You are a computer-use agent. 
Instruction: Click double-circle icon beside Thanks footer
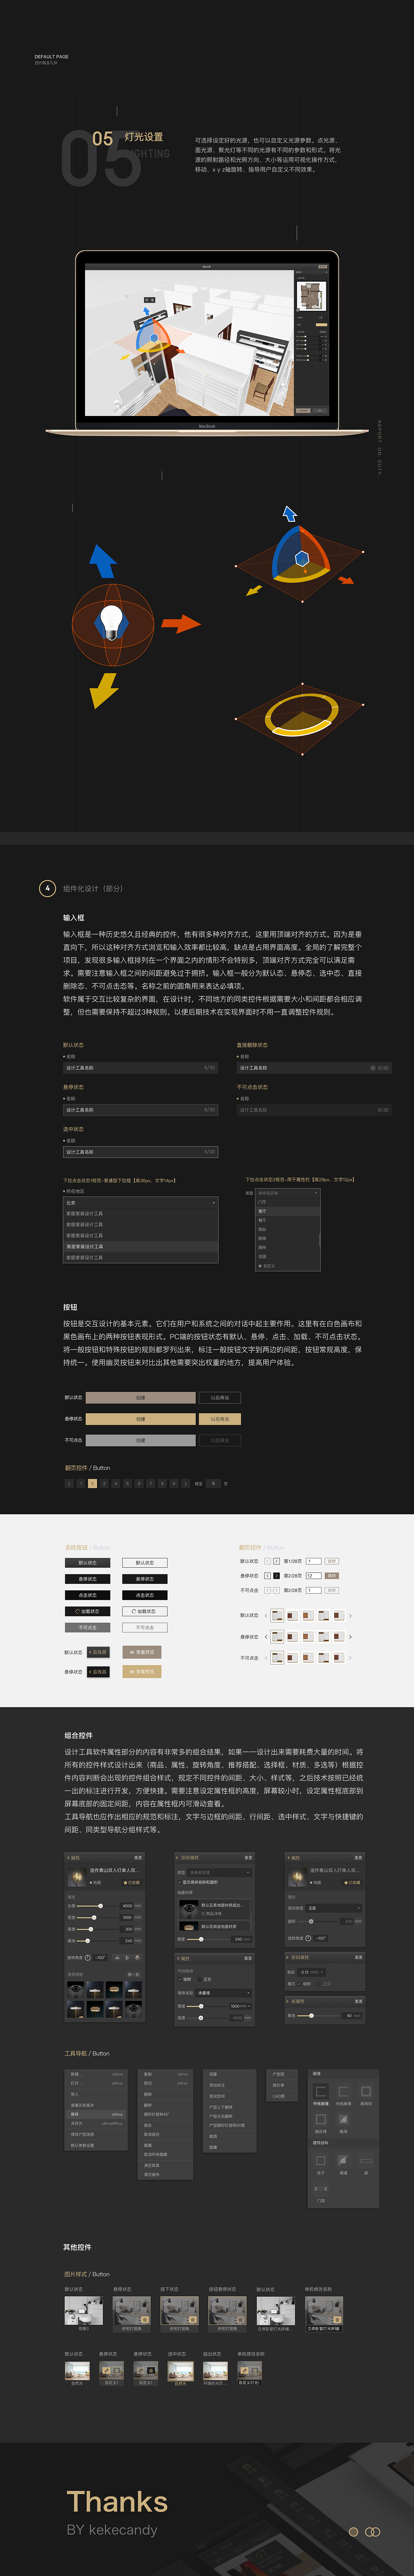(x=373, y=2532)
